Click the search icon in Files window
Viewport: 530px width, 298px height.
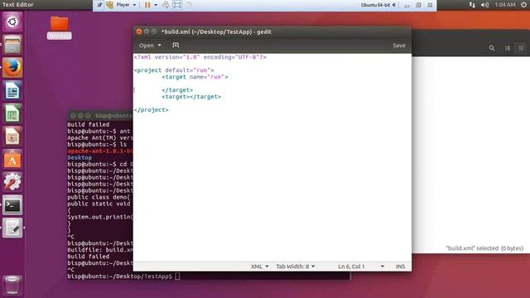click(x=492, y=48)
